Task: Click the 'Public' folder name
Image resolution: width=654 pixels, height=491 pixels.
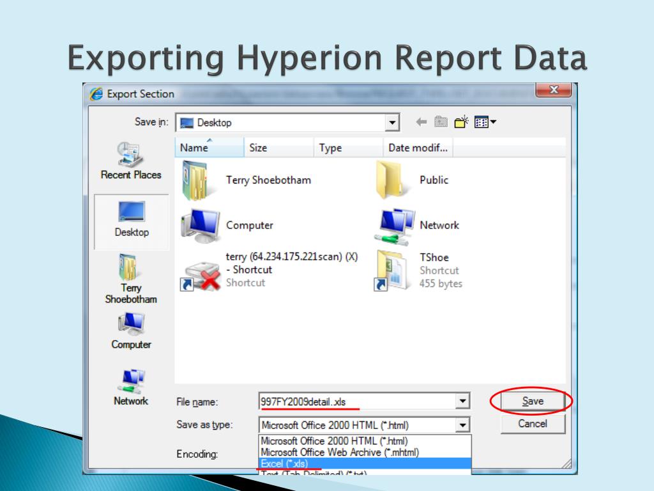Action: [x=434, y=180]
